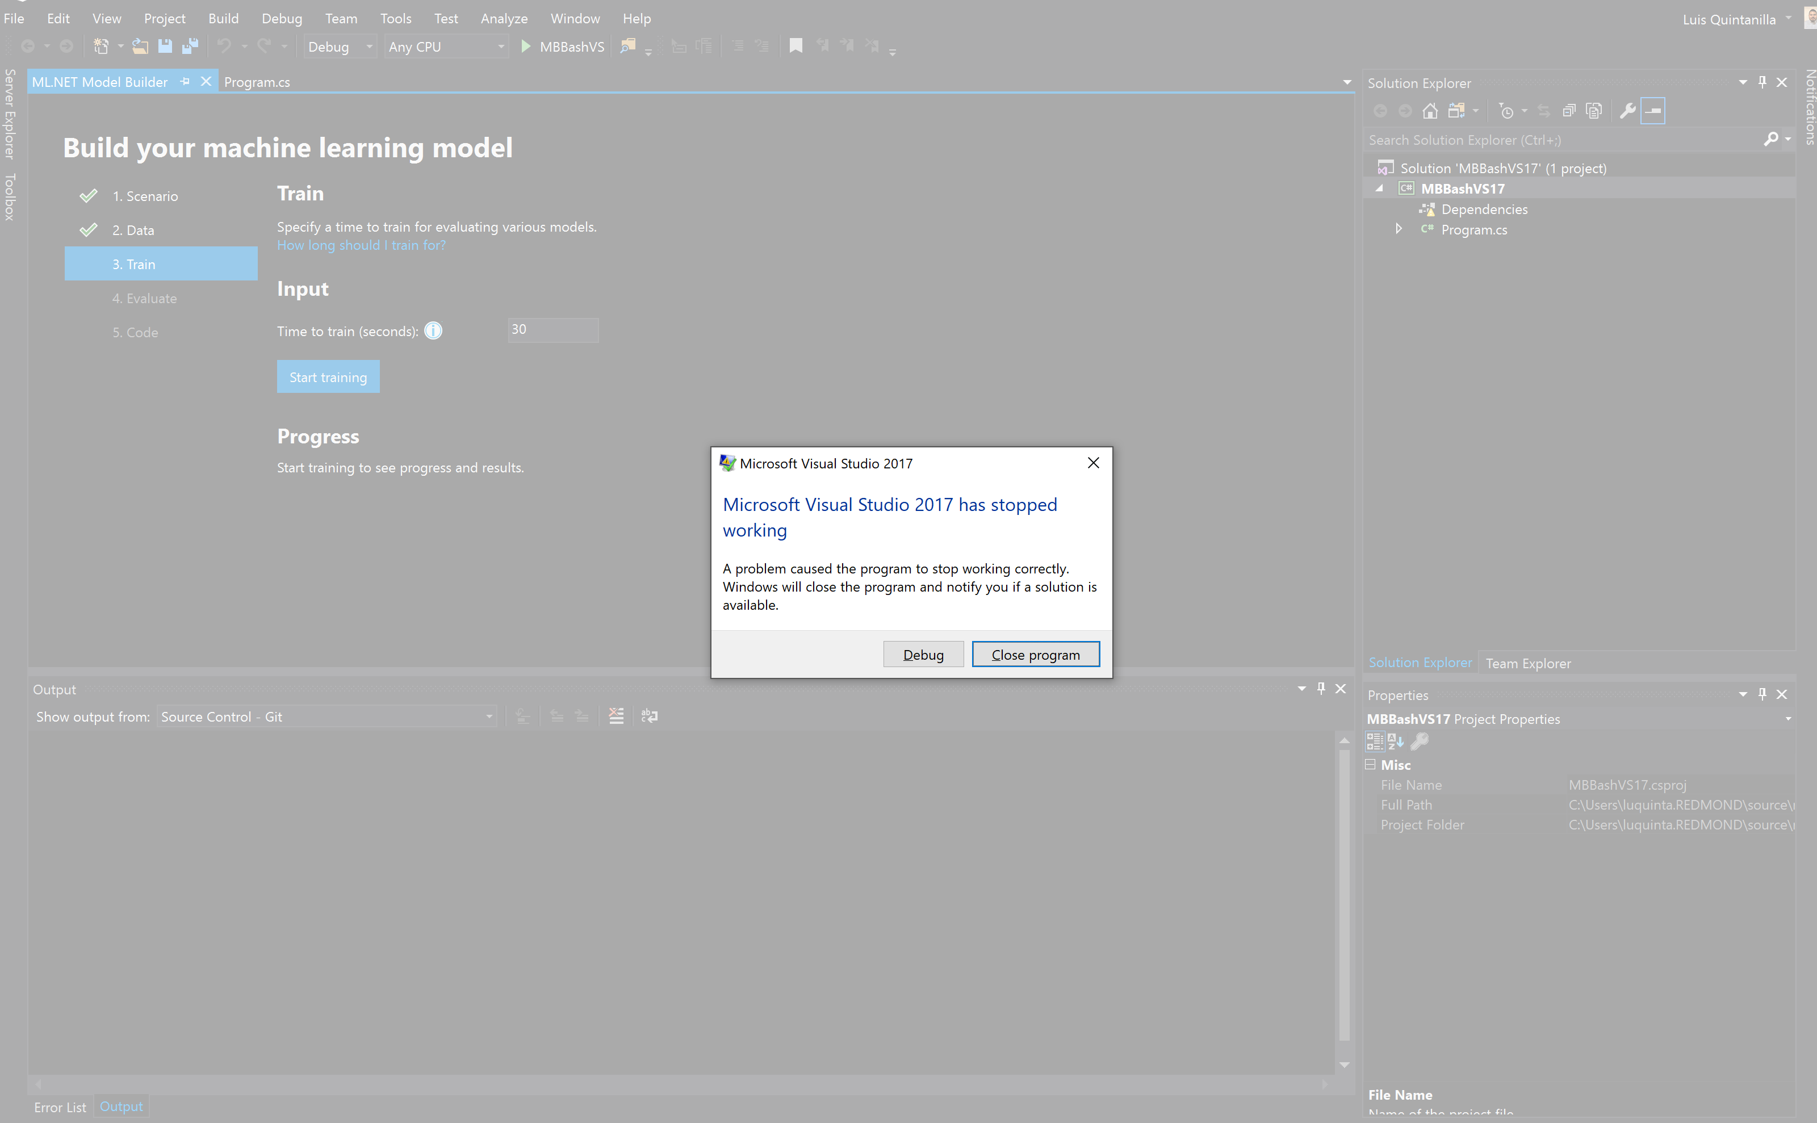The image size is (1817, 1123).
Task: Click the Solution Explorer Home icon
Action: (1429, 111)
